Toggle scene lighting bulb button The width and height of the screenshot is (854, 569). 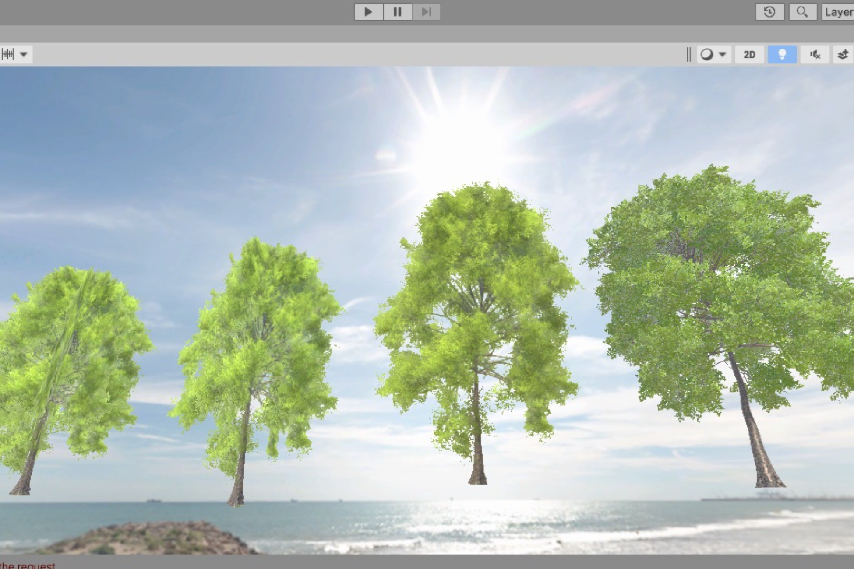pos(782,55)
